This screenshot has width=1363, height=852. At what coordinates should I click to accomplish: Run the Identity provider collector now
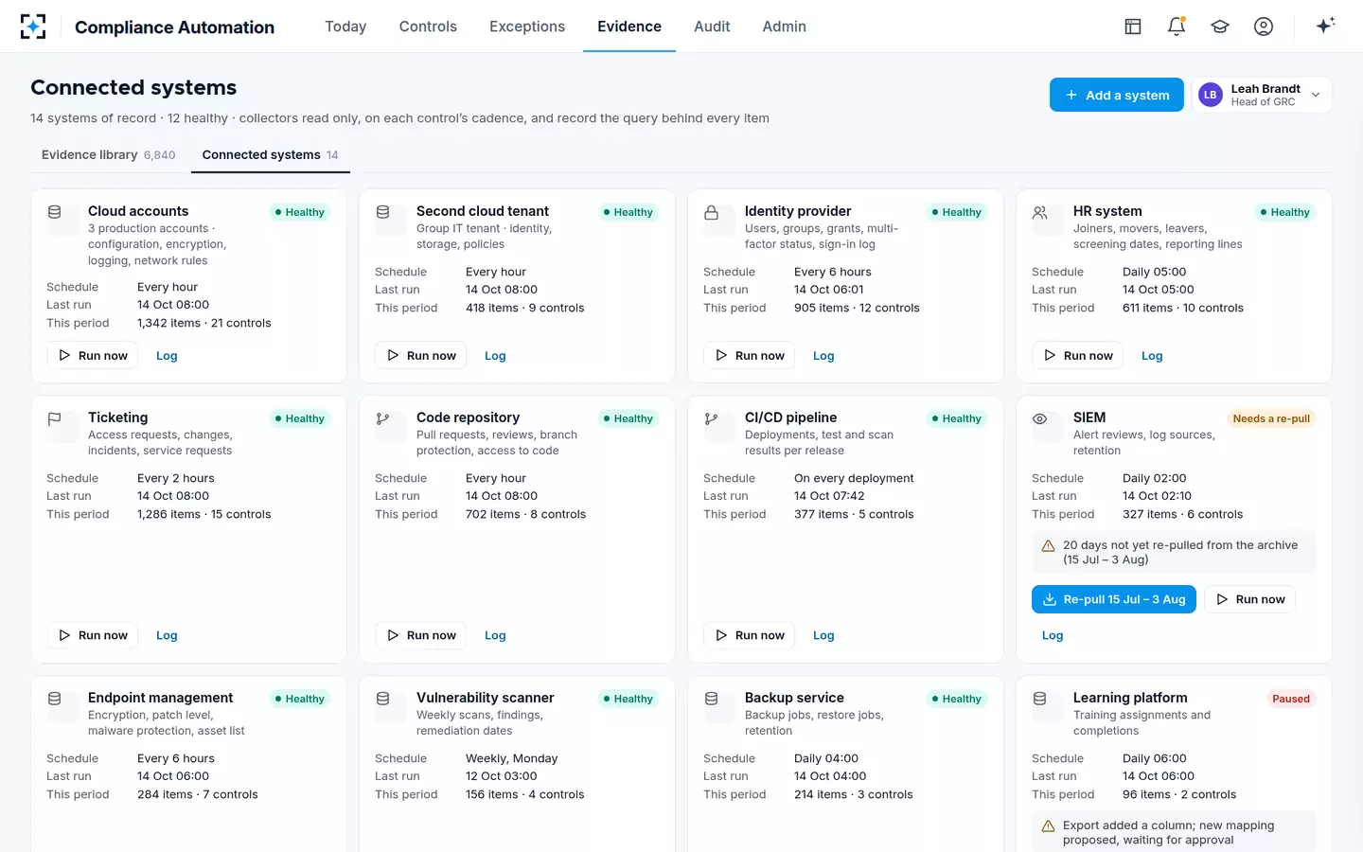coord(750,356)
